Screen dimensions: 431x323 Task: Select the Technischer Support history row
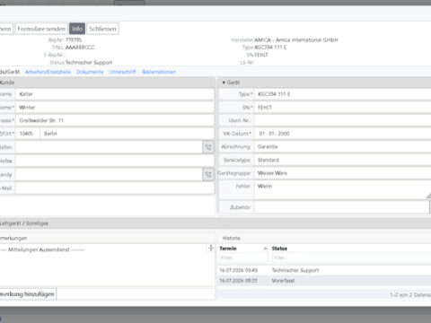point(325,270)
